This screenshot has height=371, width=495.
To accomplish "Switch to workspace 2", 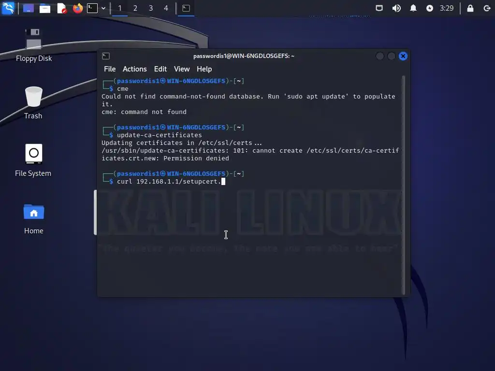I will pos(135,8).
